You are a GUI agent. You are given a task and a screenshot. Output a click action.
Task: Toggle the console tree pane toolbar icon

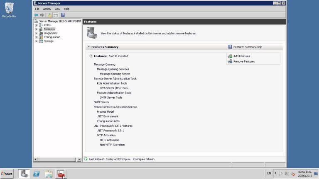click(56, 15)
